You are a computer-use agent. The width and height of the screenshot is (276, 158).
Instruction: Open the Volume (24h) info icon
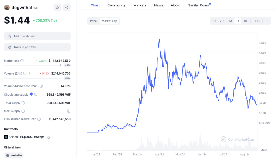tap(25, 73)
